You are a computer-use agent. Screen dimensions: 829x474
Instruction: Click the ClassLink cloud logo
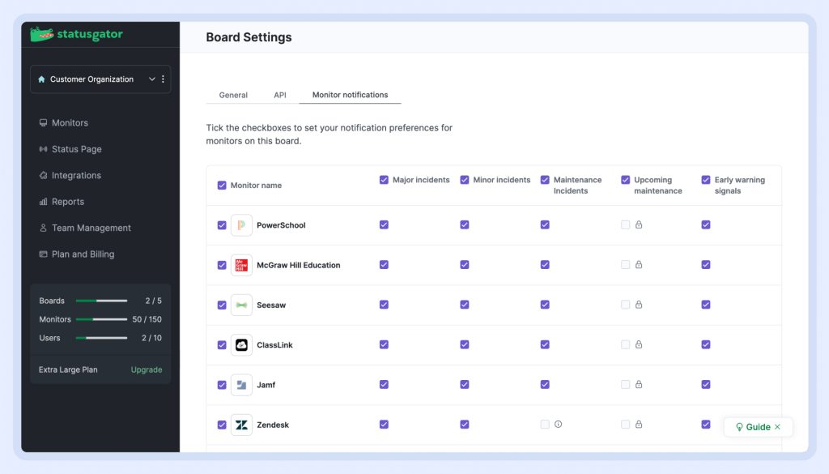(241, 345)
